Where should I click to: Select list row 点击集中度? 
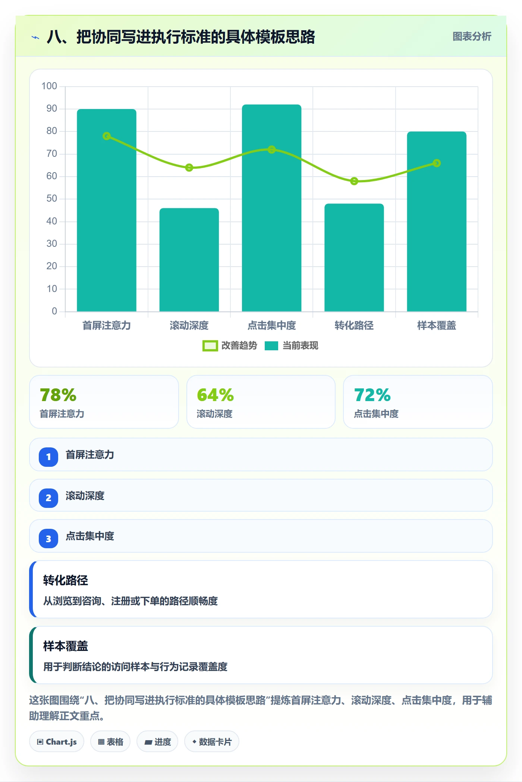click(x=261, y=536)
